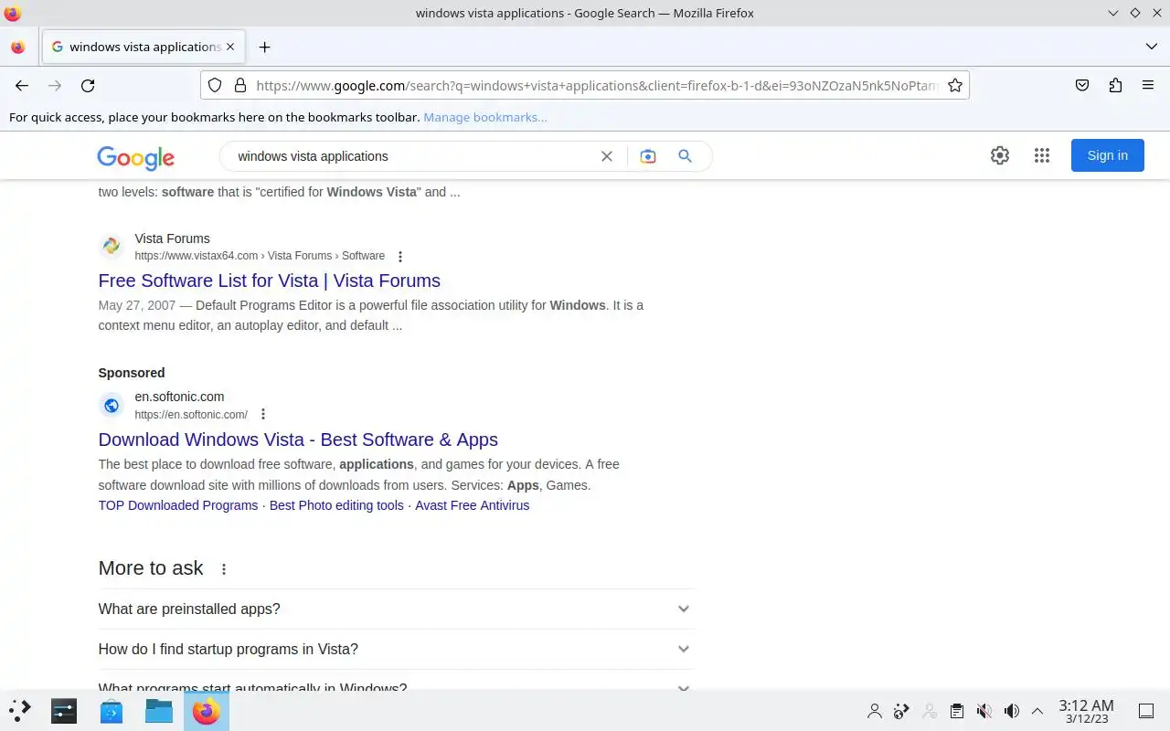Search by image camera icon
The image size is (1170, 731).
tap(648, 156)
